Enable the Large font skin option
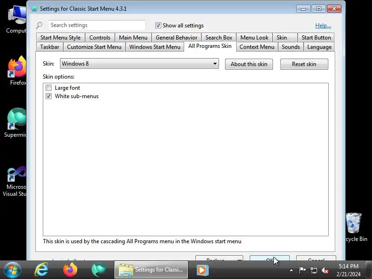The image size is (372, 279). [49, 88]
